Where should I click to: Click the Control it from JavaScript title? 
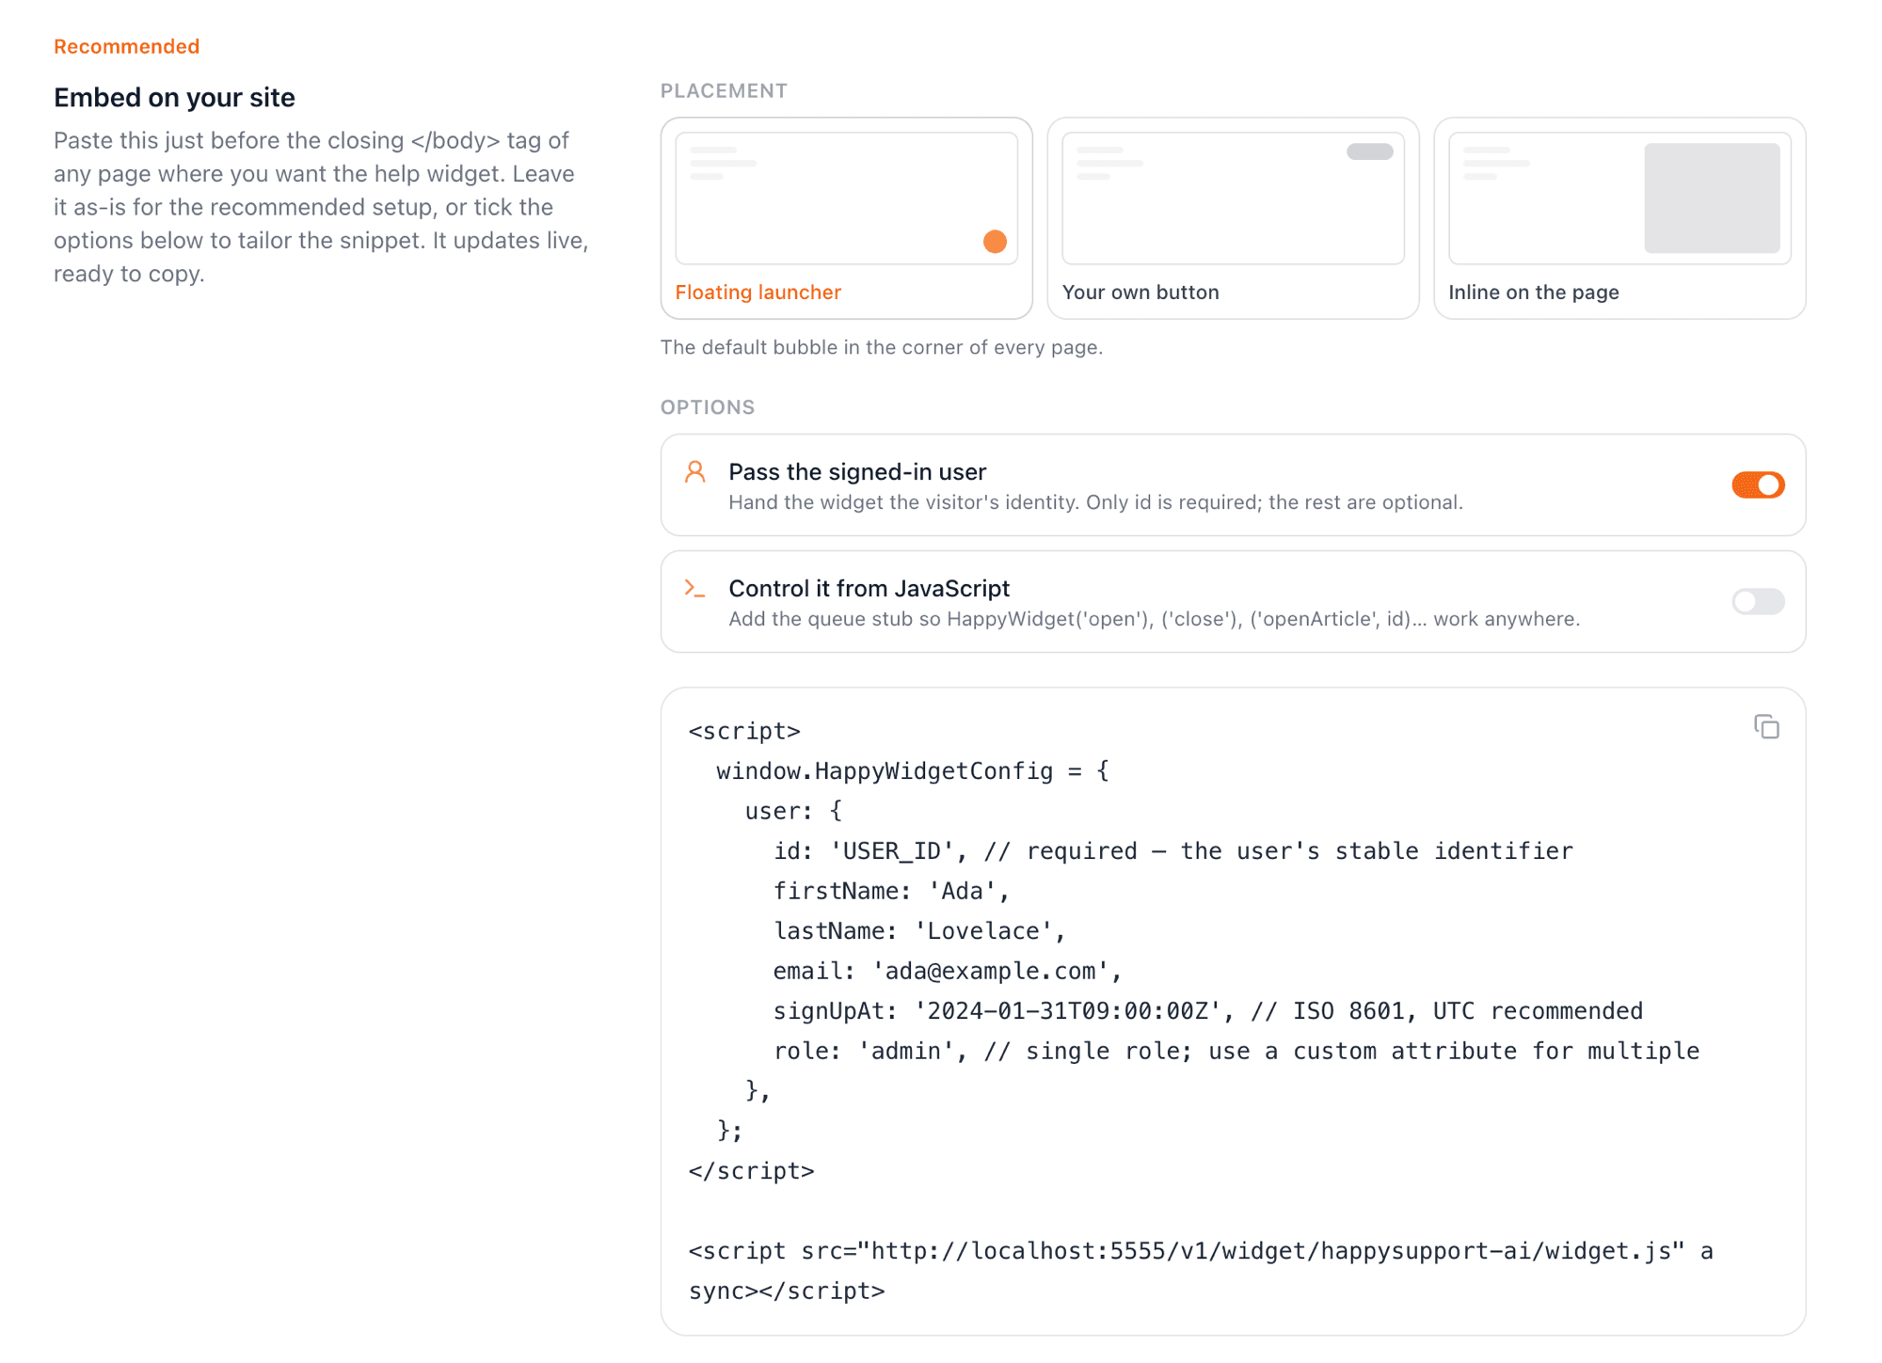(869, 588)
